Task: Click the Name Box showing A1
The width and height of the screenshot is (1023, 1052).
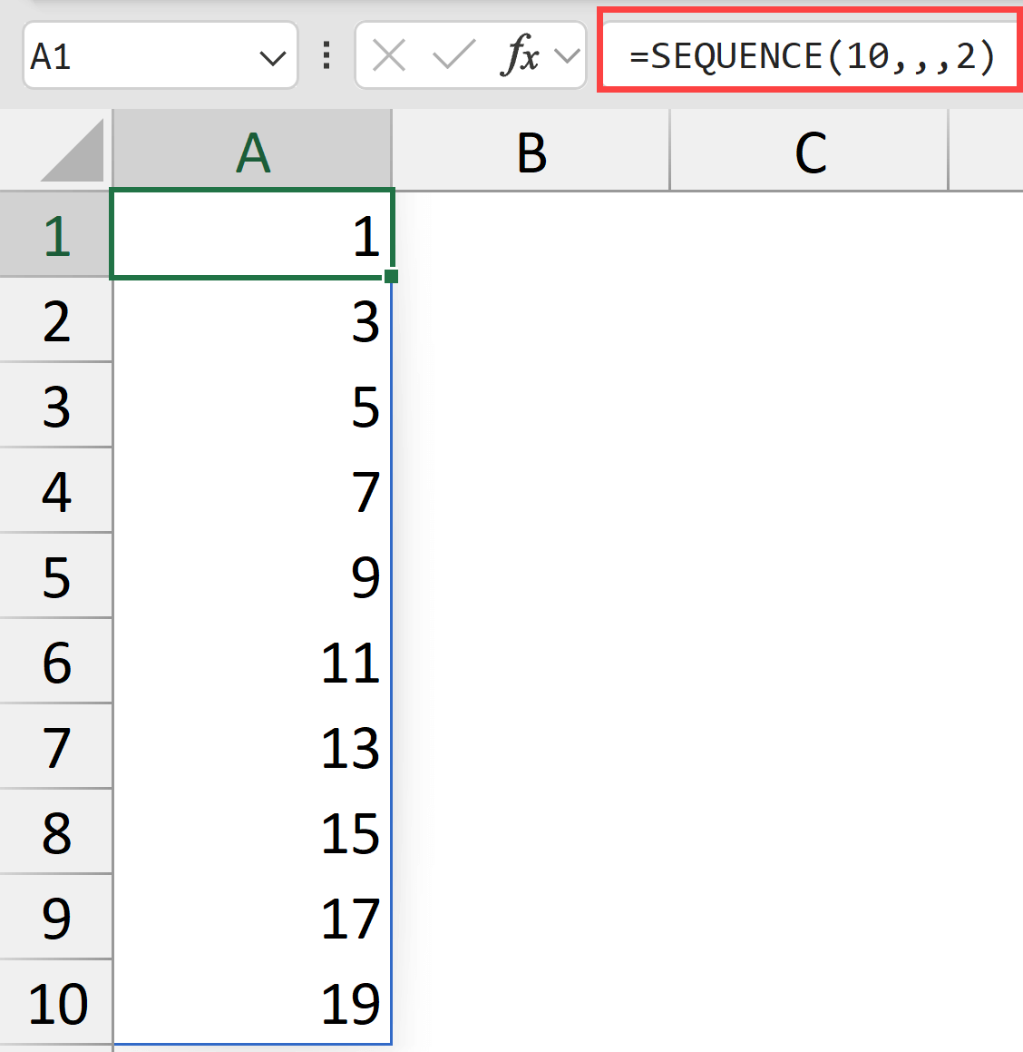Action: (x=161, y=55)
